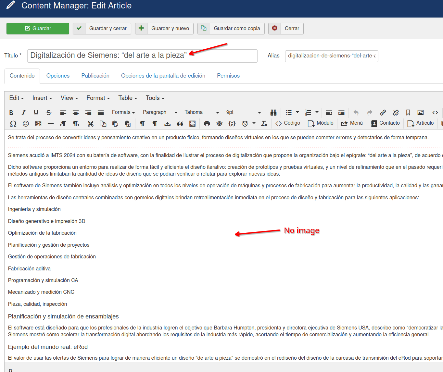Open the View menu
Screen dimensions: 443x372
point(69,98)
